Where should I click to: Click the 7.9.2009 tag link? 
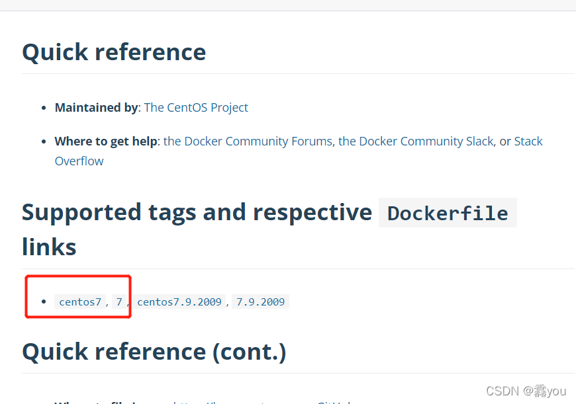tap(260, 302)
